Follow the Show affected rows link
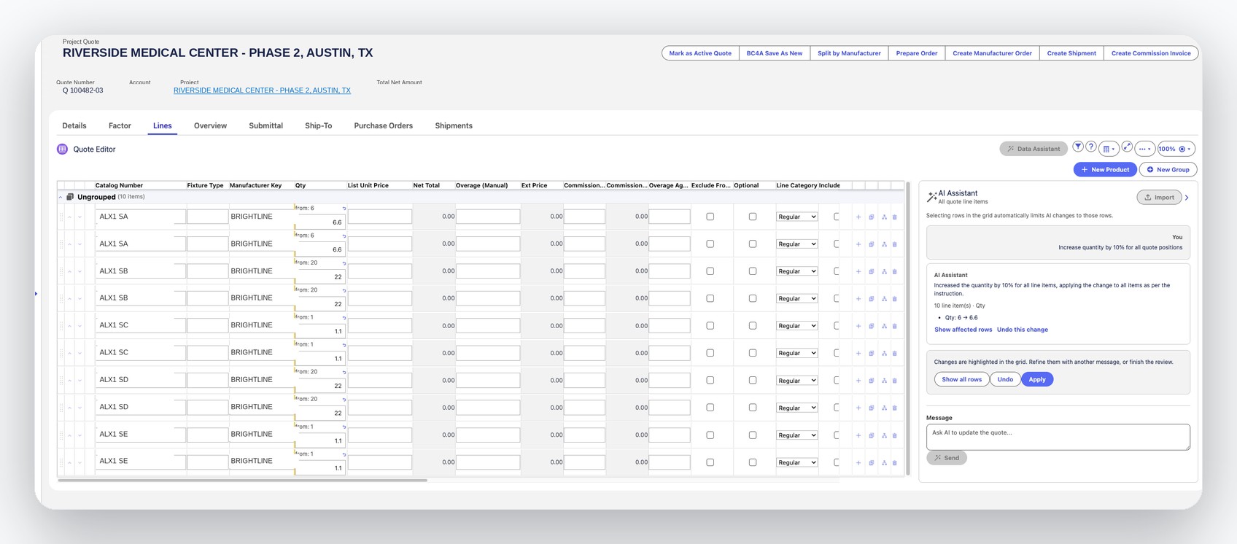Image resolution: width=1237 pixels, height=544 pixels. (963, 330)
